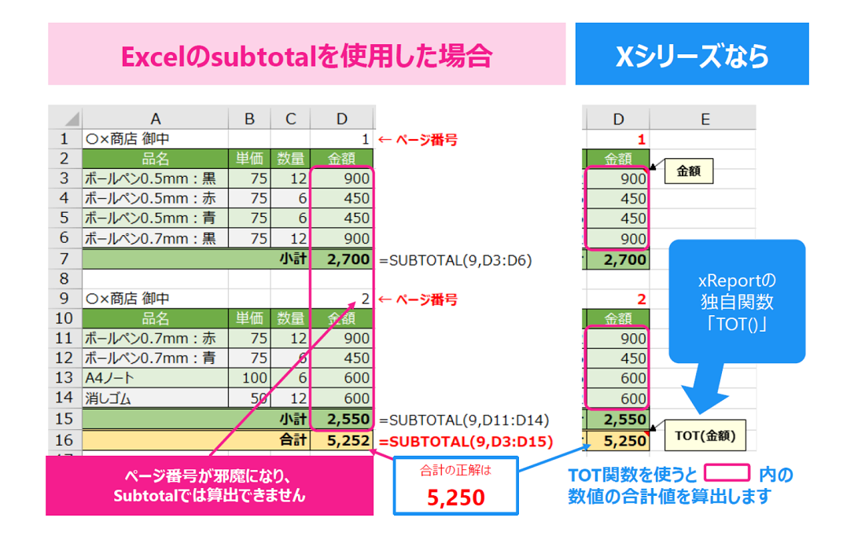Click 小計 label in row 15
The height and width of the screenshot is (558, 865).
(293, 419)
